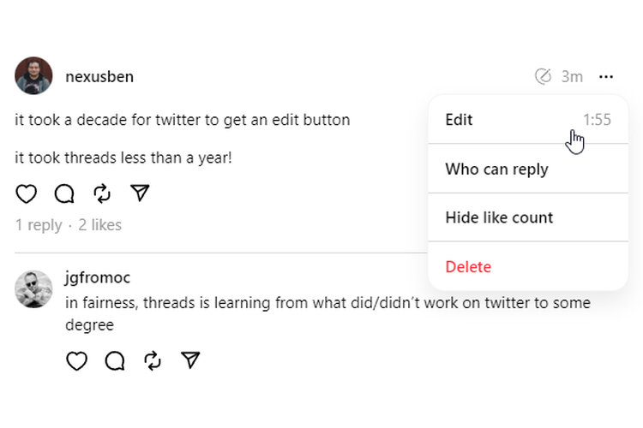Toggle the three-dots more options menu

click(607, 77)
